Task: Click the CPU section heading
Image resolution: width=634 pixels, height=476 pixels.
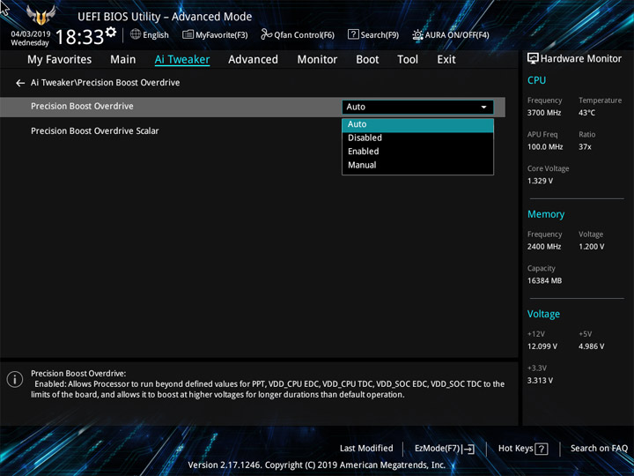Action: tap(536, 80)
